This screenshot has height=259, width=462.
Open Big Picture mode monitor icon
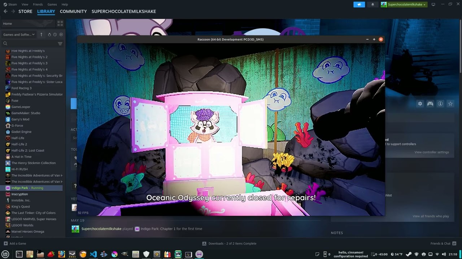pos(433,4)
